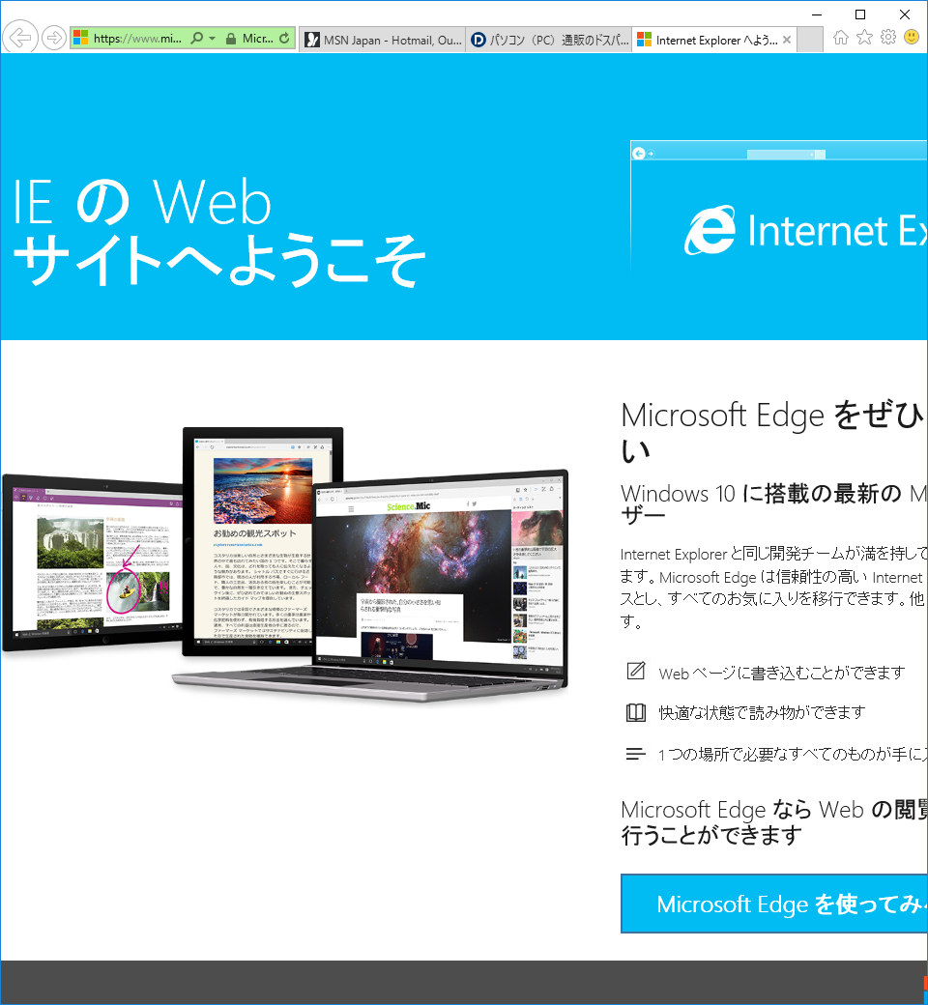This screenshot has height=1005, width=928.
Task: Click the browser Forward arrow button
Action: [55, 39]
